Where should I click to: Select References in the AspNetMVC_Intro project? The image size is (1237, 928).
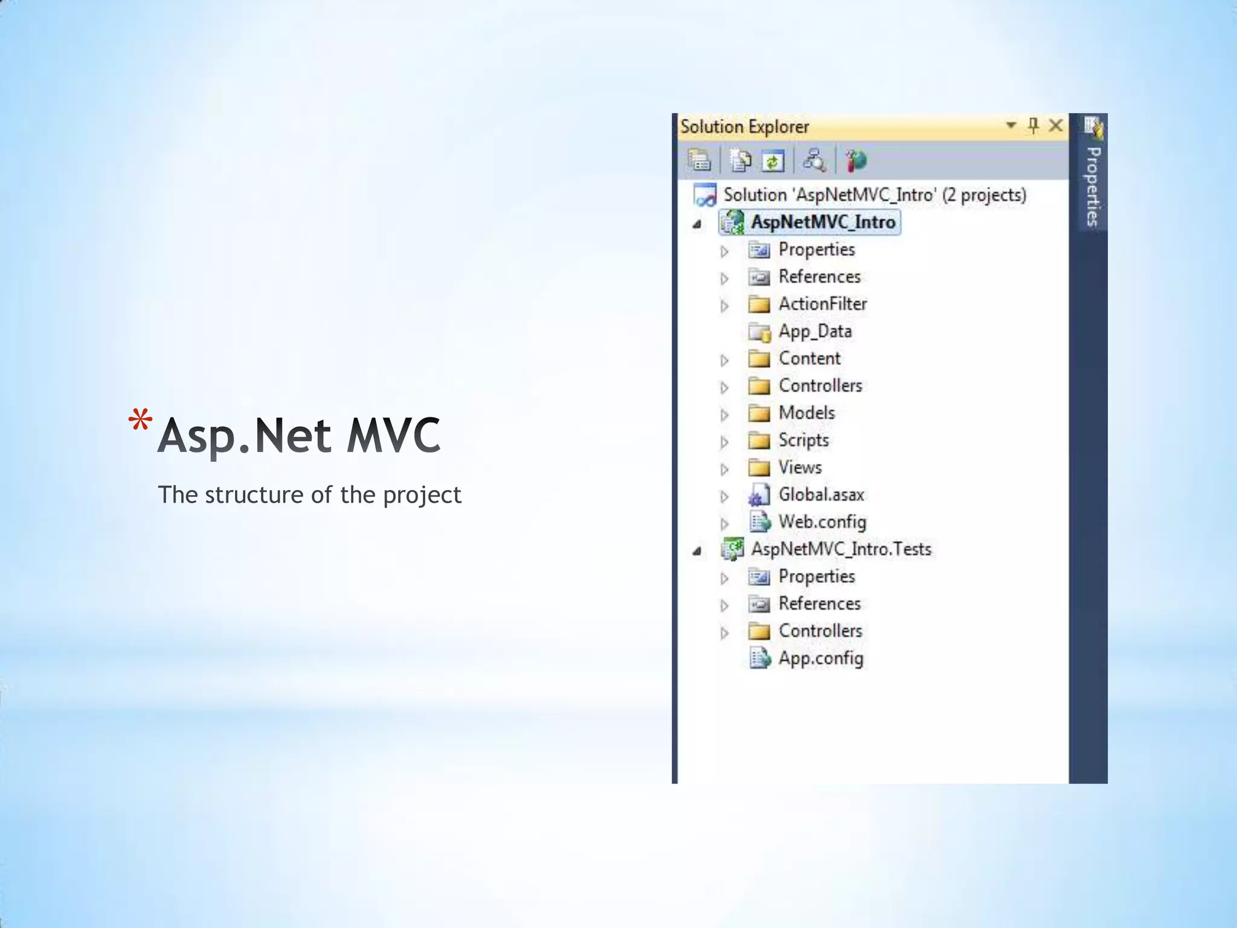point(819,276)
